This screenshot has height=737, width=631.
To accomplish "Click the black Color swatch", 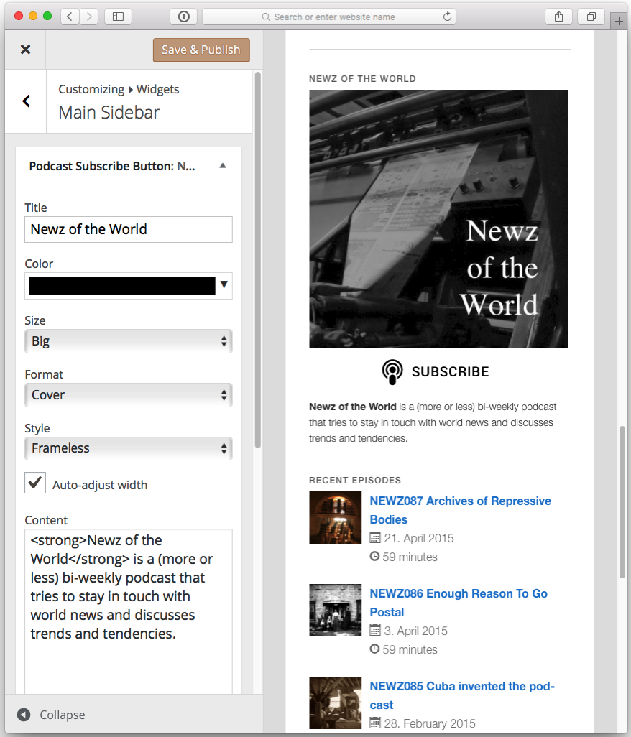I will (x=122, y=286).
